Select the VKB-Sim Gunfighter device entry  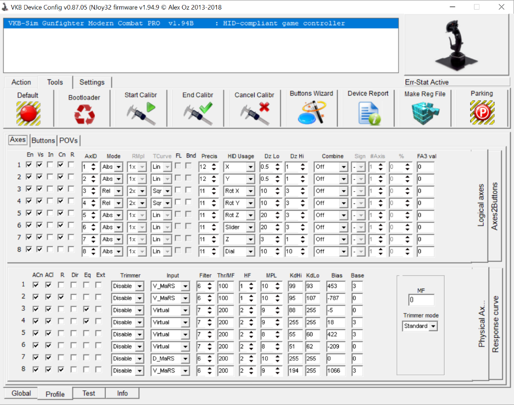201,23
